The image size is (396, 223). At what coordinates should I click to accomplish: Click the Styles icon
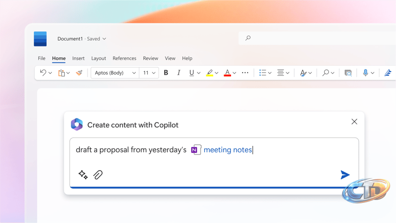coord(303,73)
